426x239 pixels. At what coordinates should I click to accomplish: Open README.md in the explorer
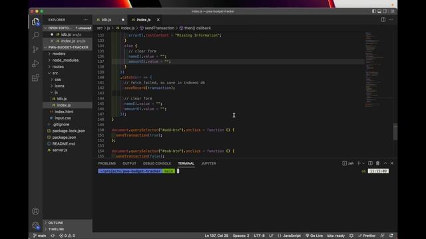pyautogui.click(x=63, y=144)
